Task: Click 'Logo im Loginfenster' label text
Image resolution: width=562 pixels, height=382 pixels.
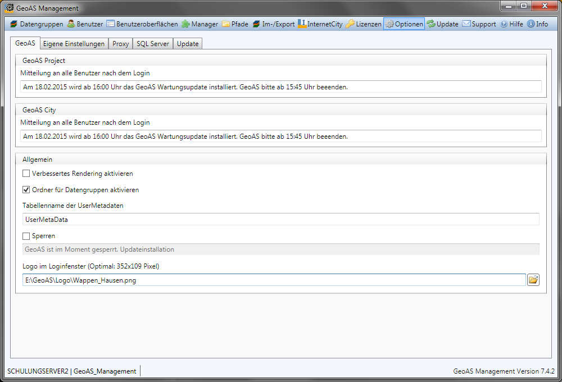Action: 90,266
